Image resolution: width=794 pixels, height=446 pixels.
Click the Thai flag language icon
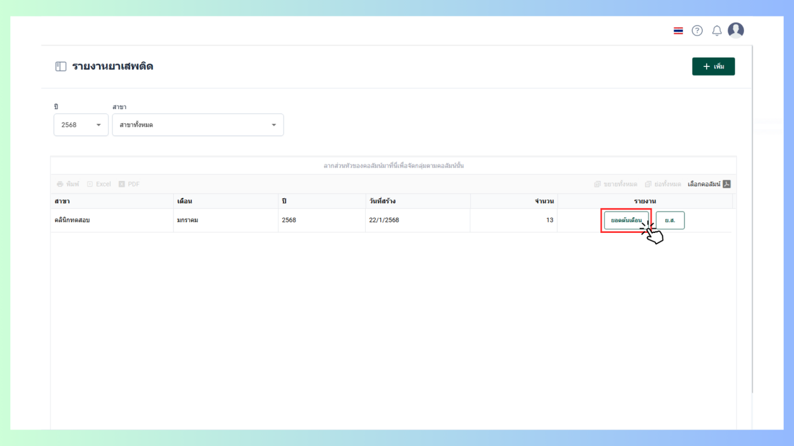[x=678, y=31]
